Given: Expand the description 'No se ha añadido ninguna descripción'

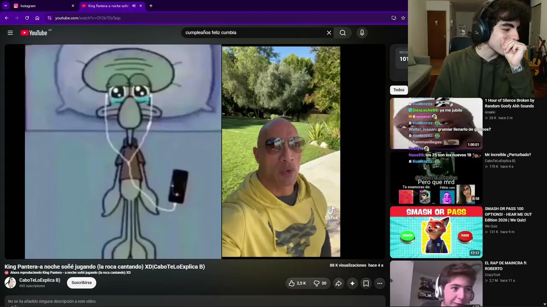Looking at the screenshot, I should click(195, 301).
